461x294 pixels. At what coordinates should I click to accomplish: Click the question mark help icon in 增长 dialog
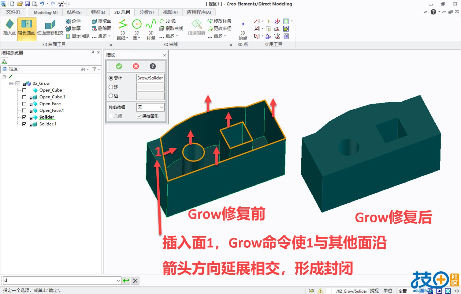pyautogui.click(x=153, y=66)
